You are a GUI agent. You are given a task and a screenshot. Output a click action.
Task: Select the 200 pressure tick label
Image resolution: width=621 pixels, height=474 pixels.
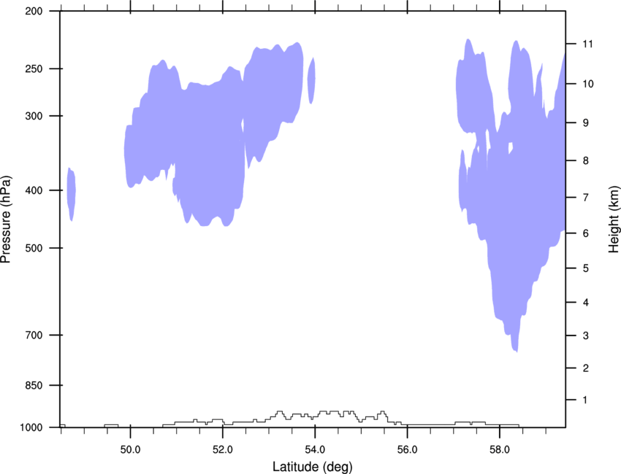click(34, 11)
